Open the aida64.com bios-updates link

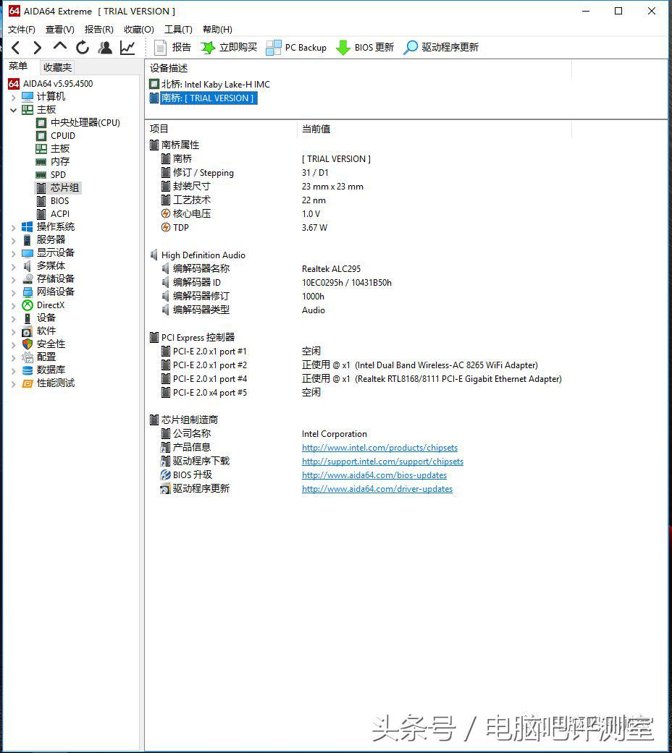pyautogui.click(x=374, y=475)
